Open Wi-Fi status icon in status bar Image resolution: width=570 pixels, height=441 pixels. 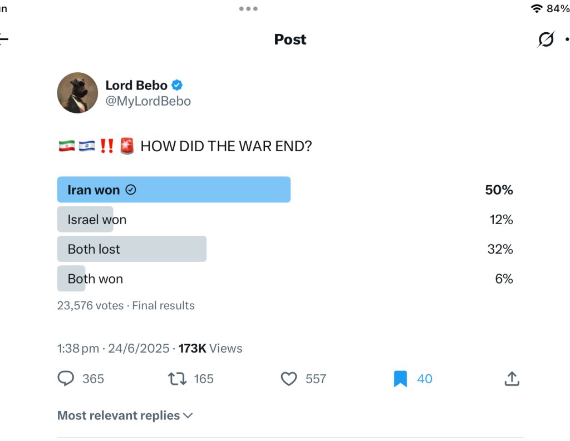pos(537,8)
